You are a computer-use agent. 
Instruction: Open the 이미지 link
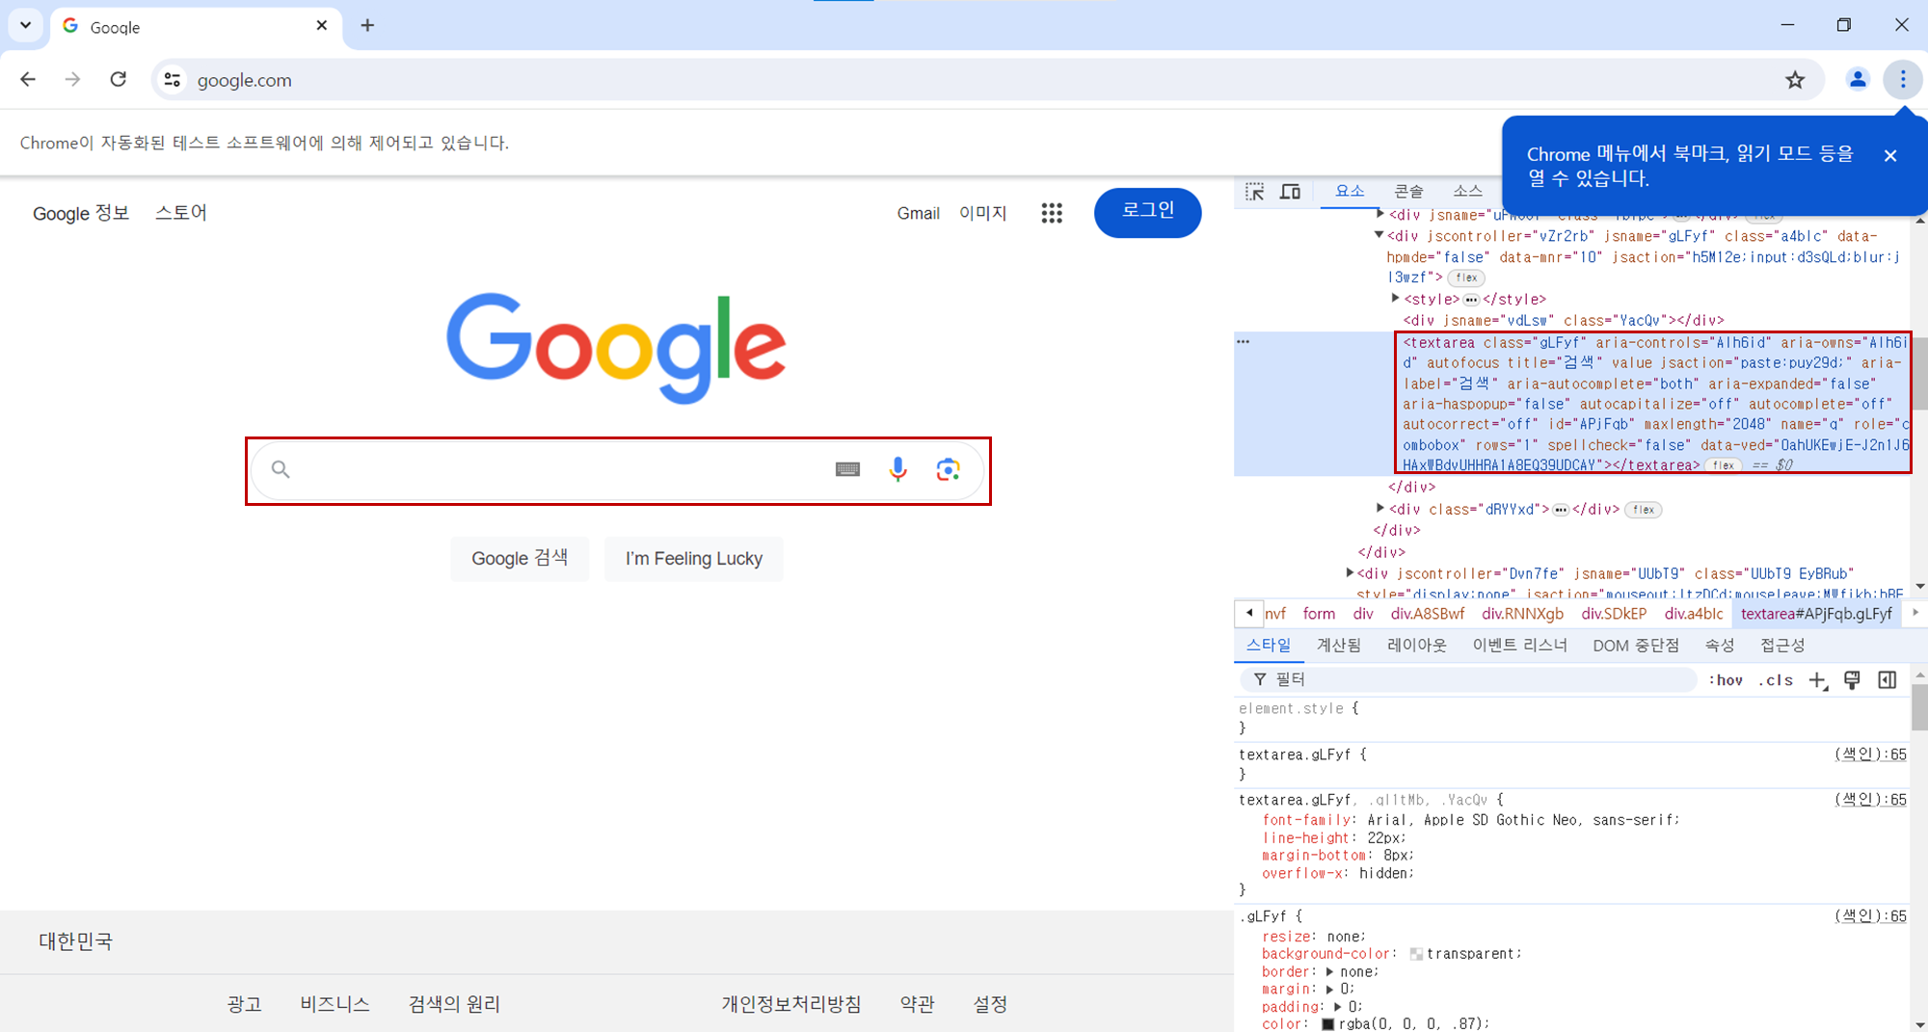click(x=982, y=213)
